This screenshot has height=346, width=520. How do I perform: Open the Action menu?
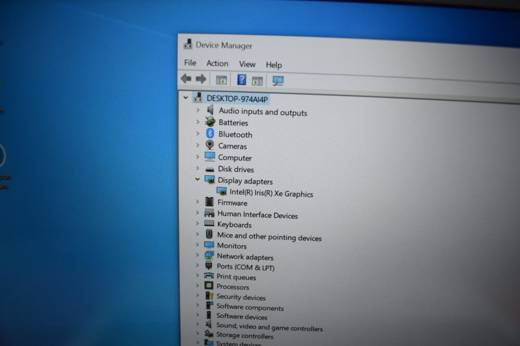pyautogui.click(x=217, y=63)
